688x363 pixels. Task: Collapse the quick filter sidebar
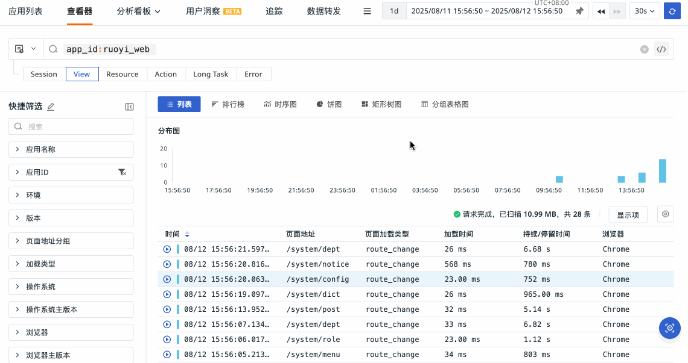(x=129, y=107)
